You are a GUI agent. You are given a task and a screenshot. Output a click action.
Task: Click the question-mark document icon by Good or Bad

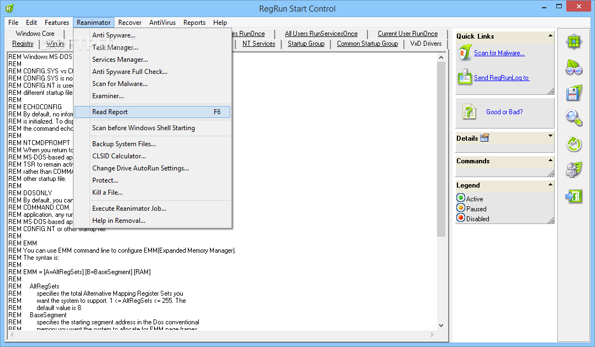[470, 112]
